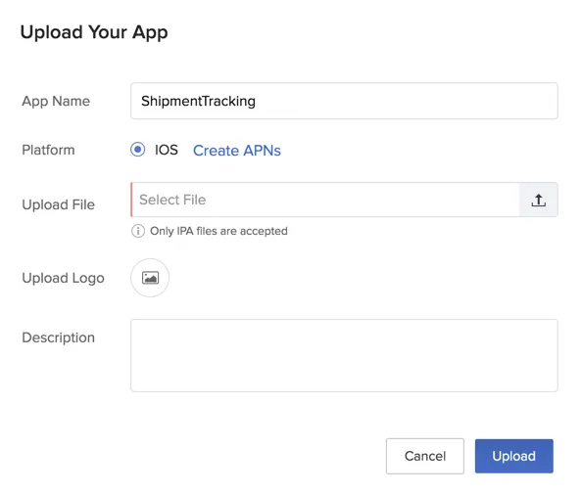Open the image picker for Upload Logo
The height and width of the screenshot is (494, 581).
tap(150, 278)
